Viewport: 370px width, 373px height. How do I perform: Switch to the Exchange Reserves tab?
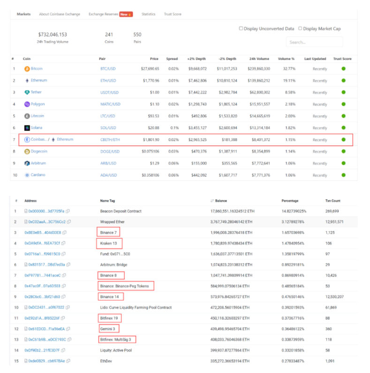tap(103, 14)
